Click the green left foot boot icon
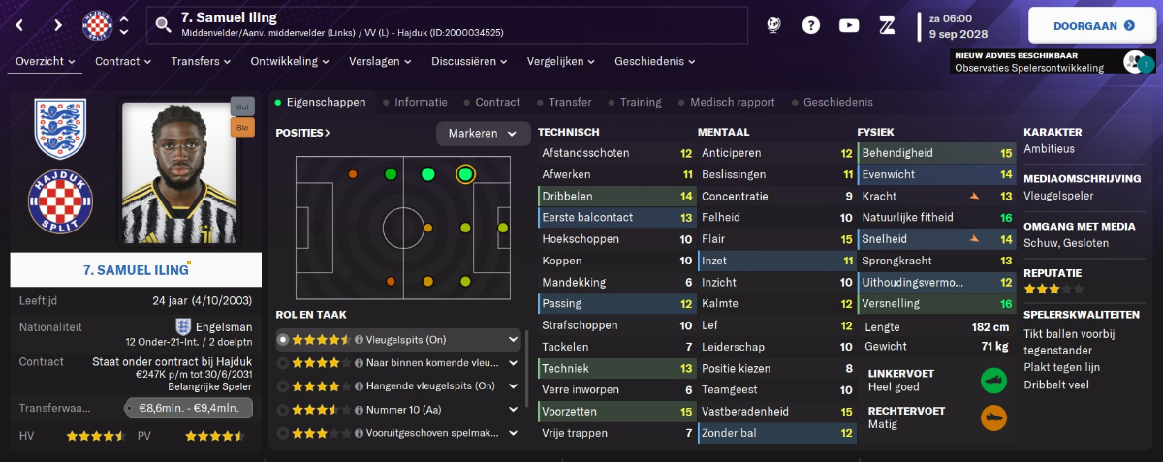This screenshot has width=1163, height=462. point(993,379)
